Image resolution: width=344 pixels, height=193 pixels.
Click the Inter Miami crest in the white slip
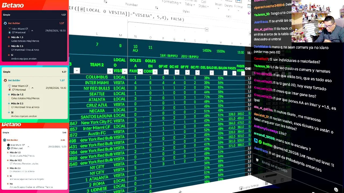8,145
